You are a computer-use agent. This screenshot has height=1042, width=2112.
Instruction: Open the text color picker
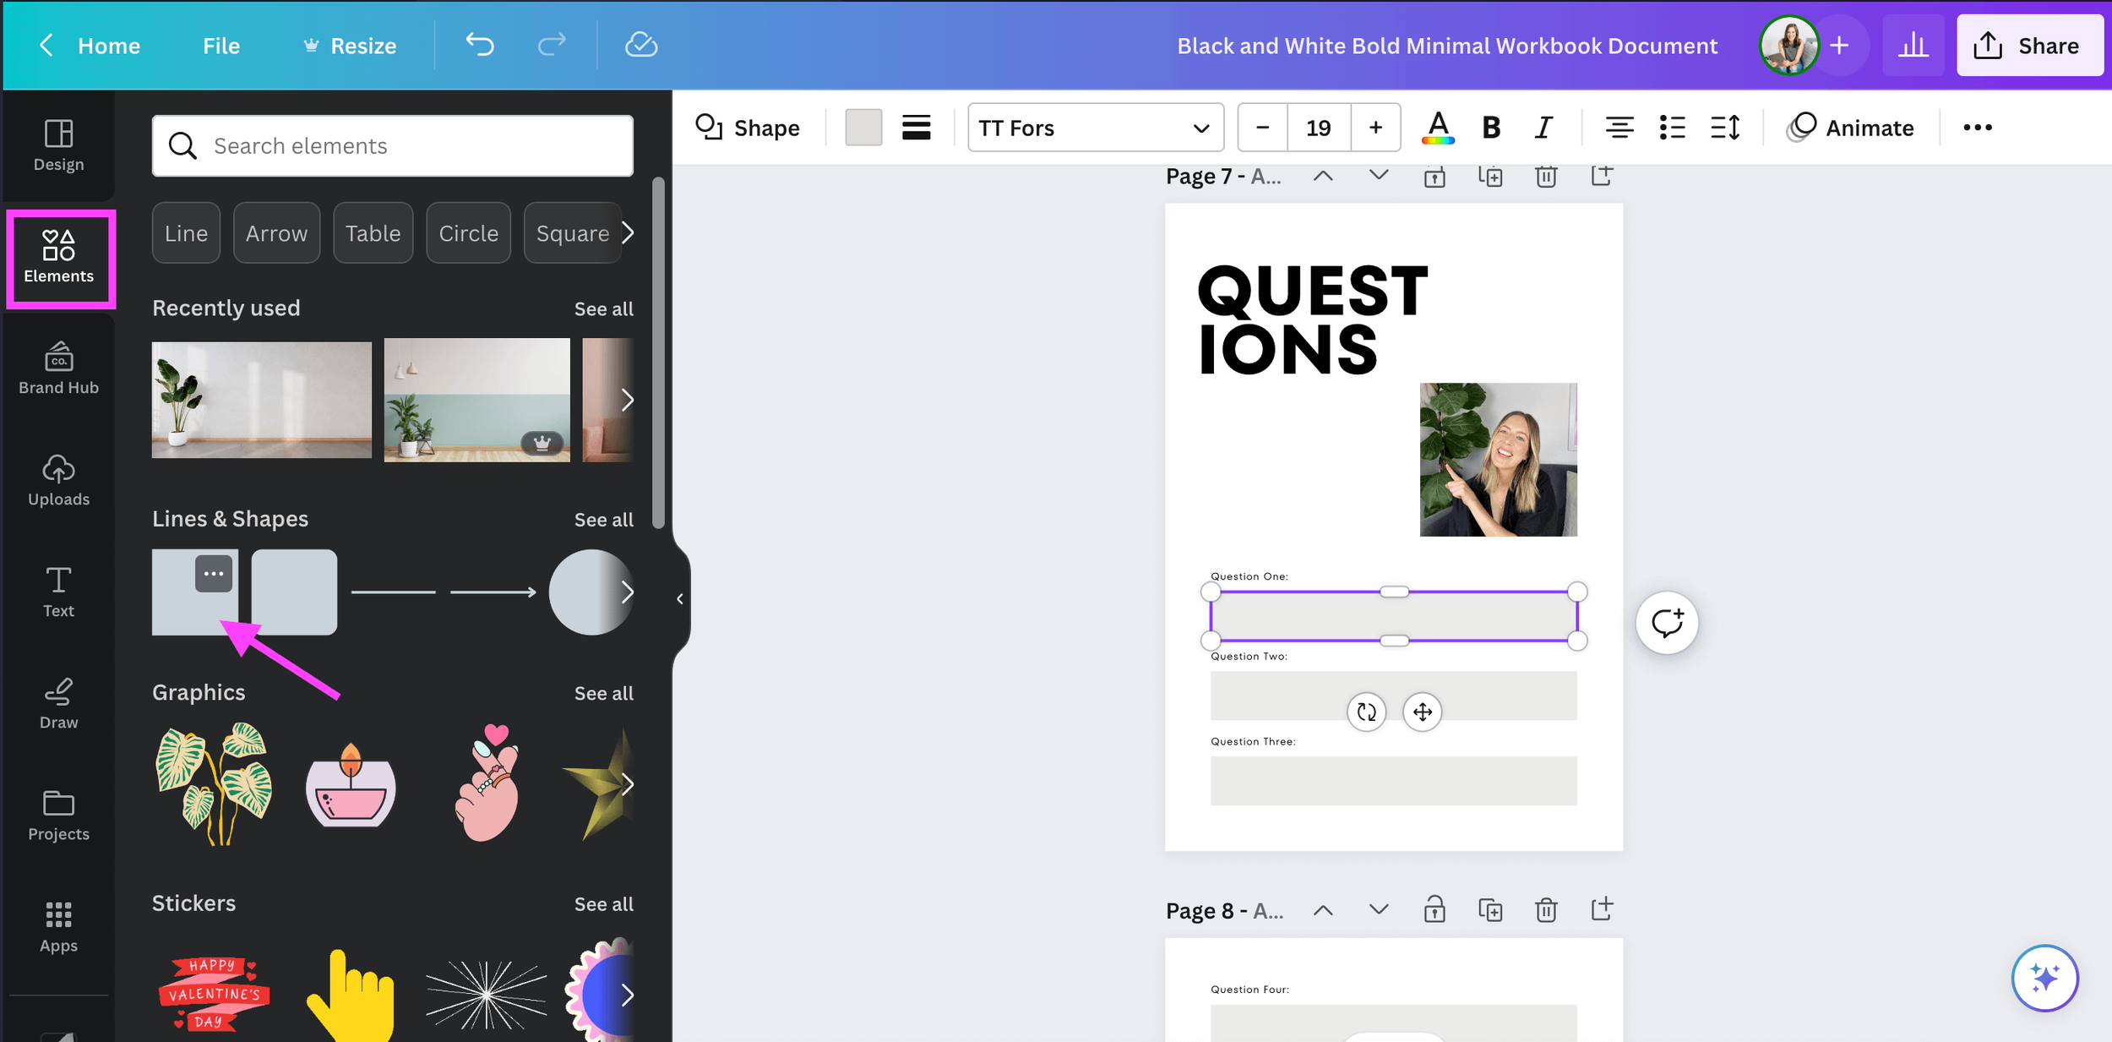(1438, 128)
